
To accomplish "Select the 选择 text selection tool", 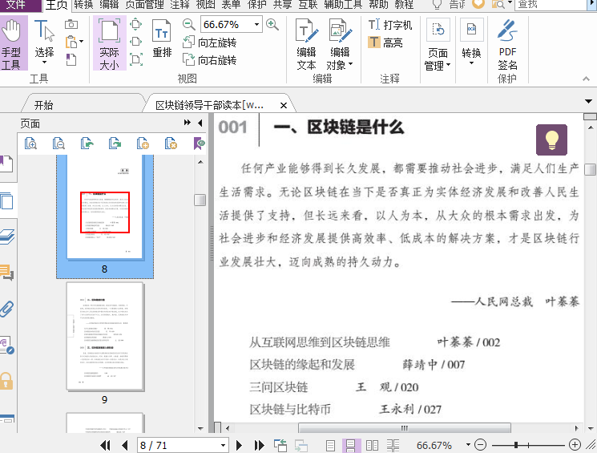I will point(44,43).
